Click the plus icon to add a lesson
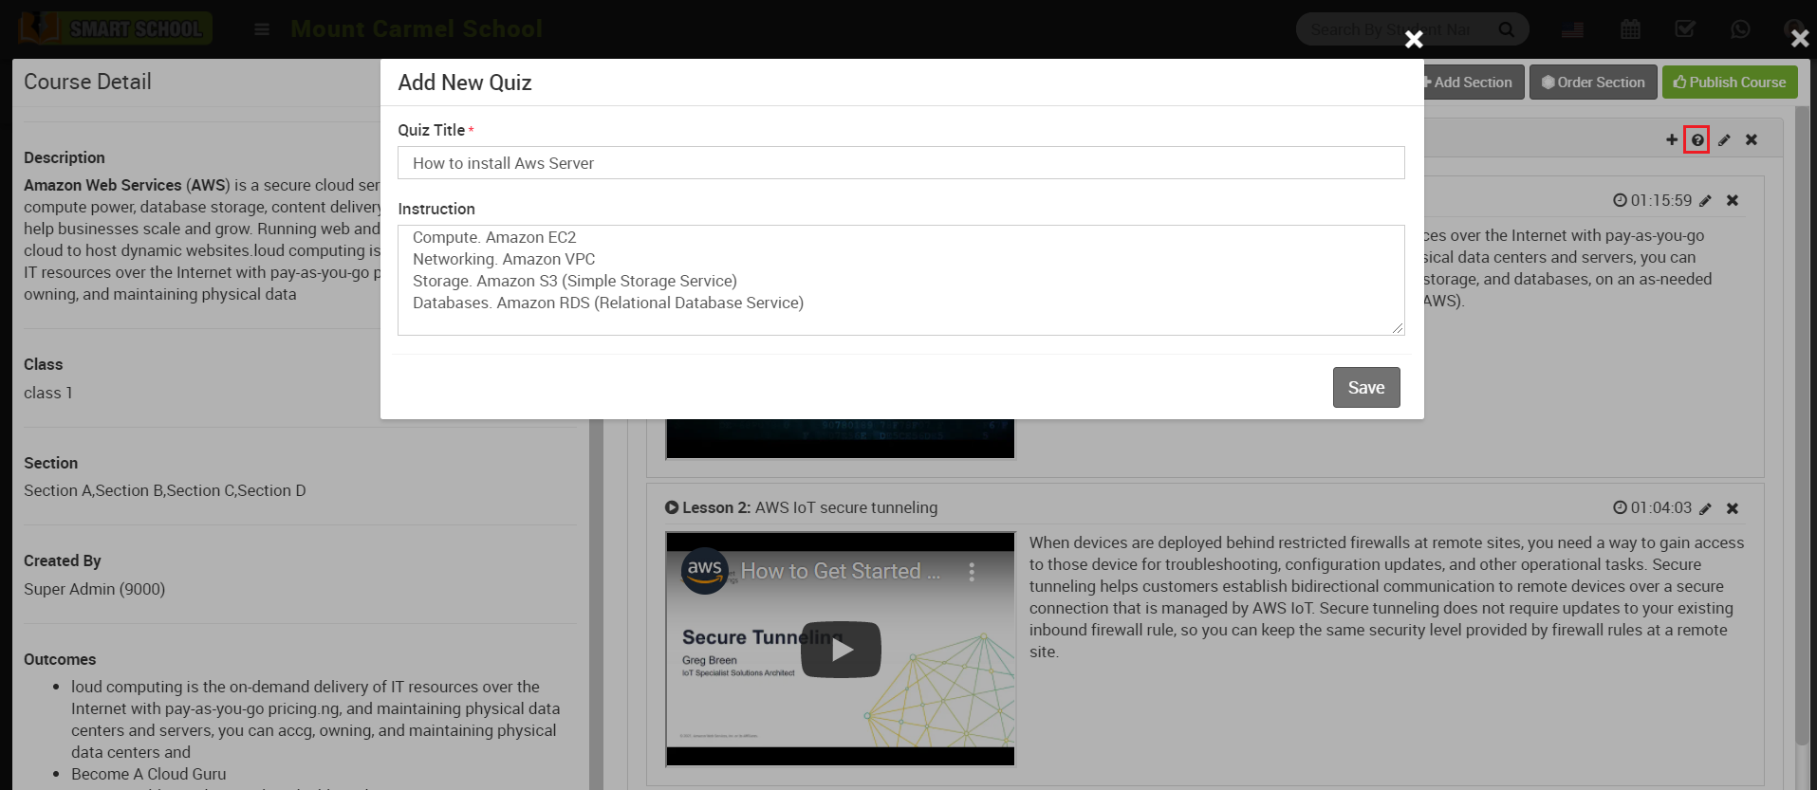 (1671, 140)
